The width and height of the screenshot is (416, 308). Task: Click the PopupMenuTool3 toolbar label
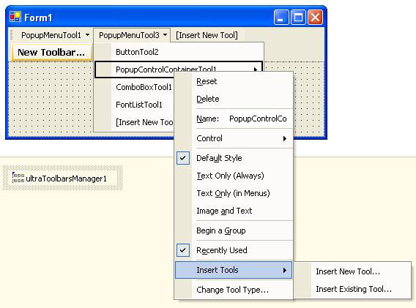pyautogui.click(x=129, y=35)
